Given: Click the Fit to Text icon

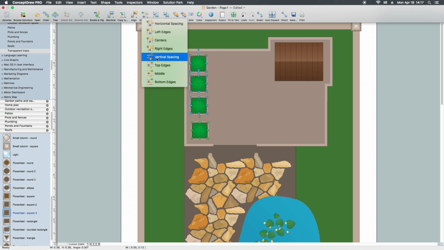Looking at the screenshot, I should point(233,16).
